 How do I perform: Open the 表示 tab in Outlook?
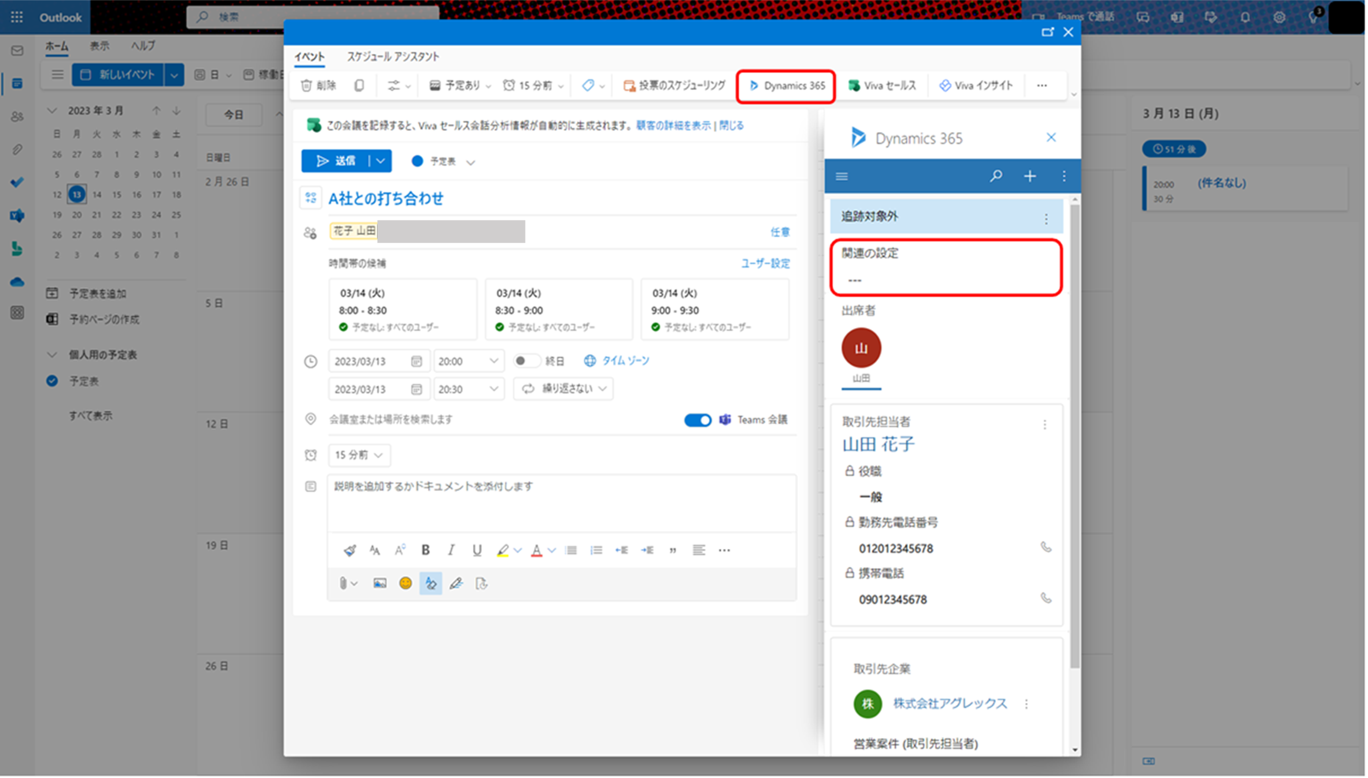(x=99, y=46)
